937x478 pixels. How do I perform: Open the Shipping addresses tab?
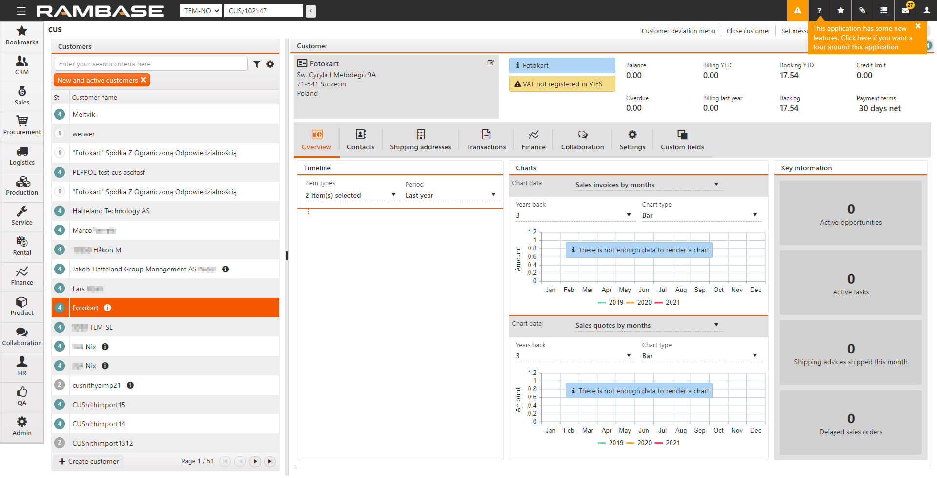pyautogui.click(x=420, y=140)
